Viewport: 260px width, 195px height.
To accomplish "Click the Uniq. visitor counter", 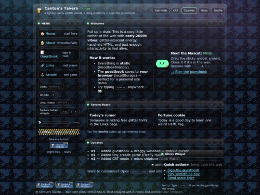I will point(55,103).
